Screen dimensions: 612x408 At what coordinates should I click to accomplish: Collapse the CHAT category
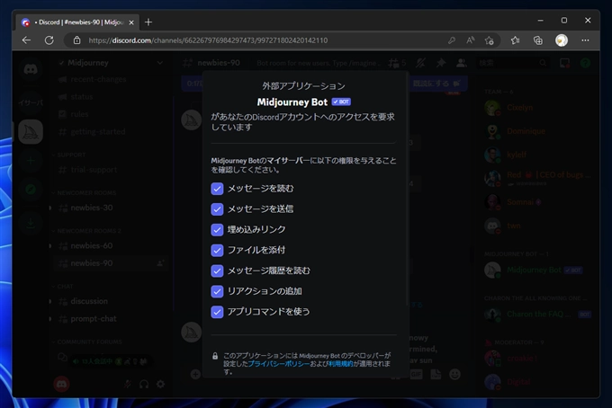(63, 287)
